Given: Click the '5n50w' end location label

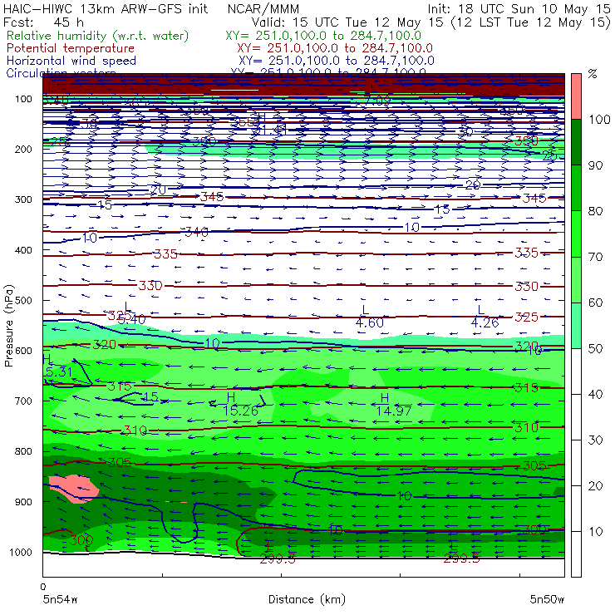Looking at the screenshot, I should [547, 599].
